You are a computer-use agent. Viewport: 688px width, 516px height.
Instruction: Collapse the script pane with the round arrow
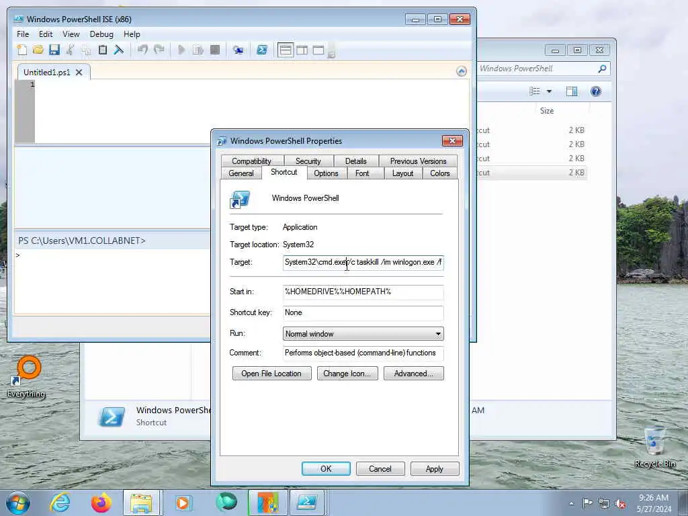[x=461, y=71]
